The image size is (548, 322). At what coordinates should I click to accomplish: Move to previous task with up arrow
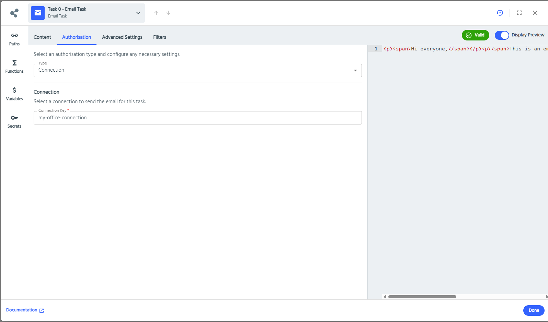click(x=156, y=13)
